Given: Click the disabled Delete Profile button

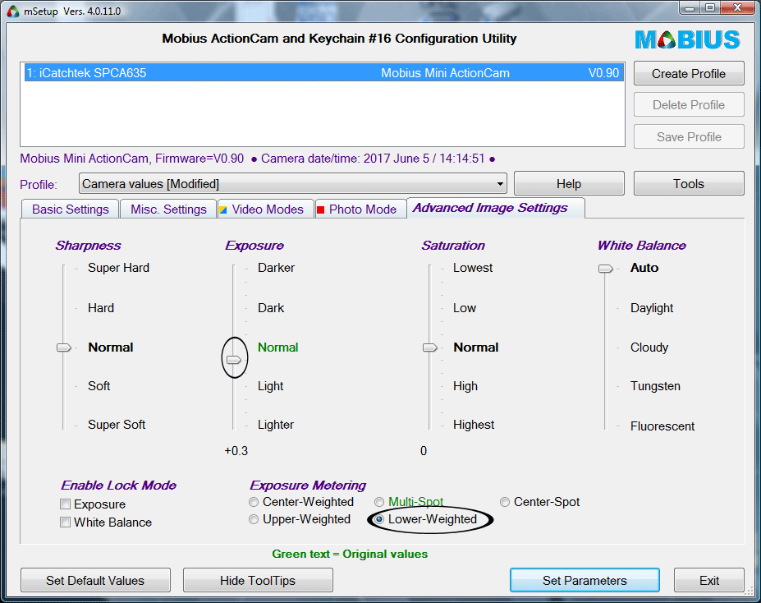Looking at the screenshot, I should 689,105.
